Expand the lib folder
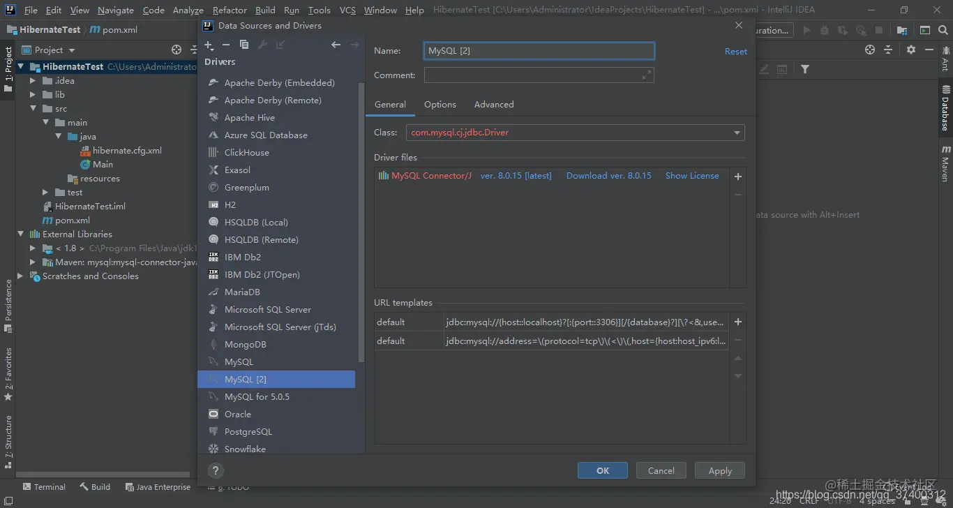 33,95
